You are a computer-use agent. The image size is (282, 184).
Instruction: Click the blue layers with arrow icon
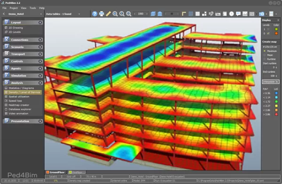pos(160,14)
